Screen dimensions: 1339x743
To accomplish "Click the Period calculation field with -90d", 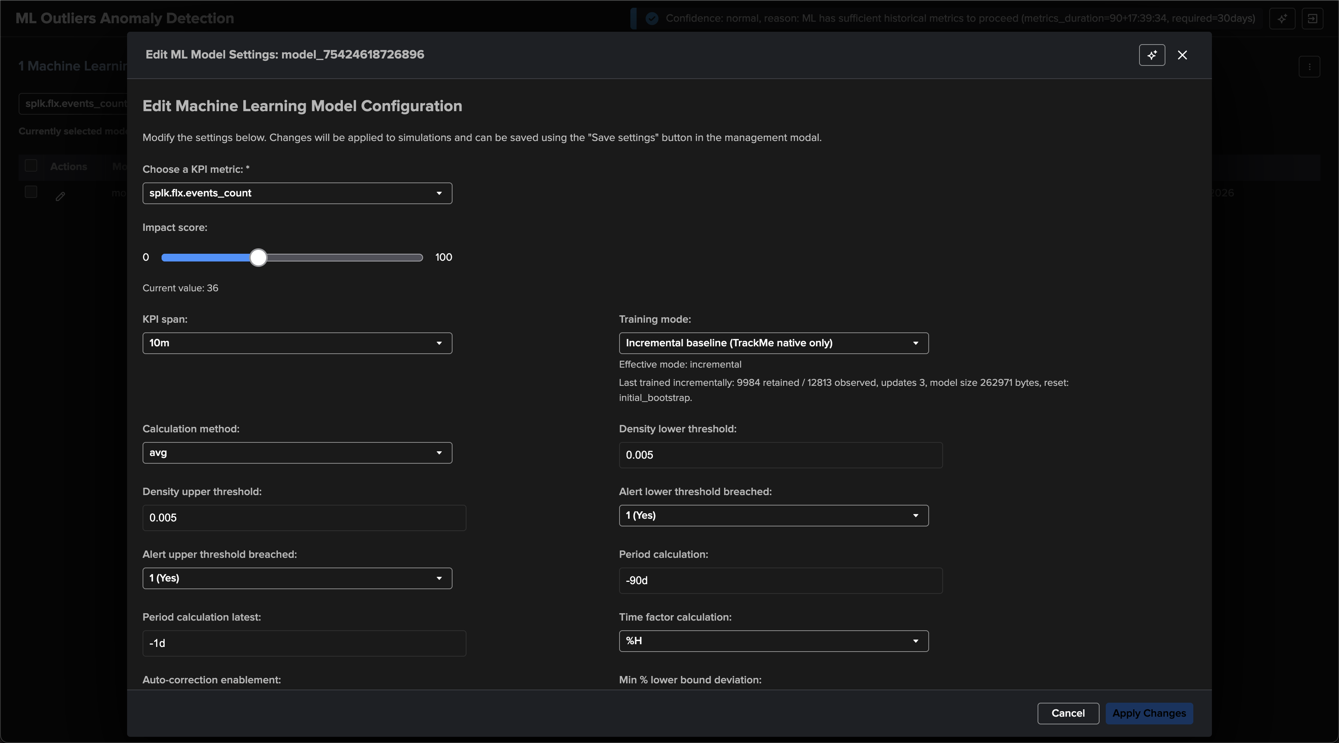I will (781, 581).
